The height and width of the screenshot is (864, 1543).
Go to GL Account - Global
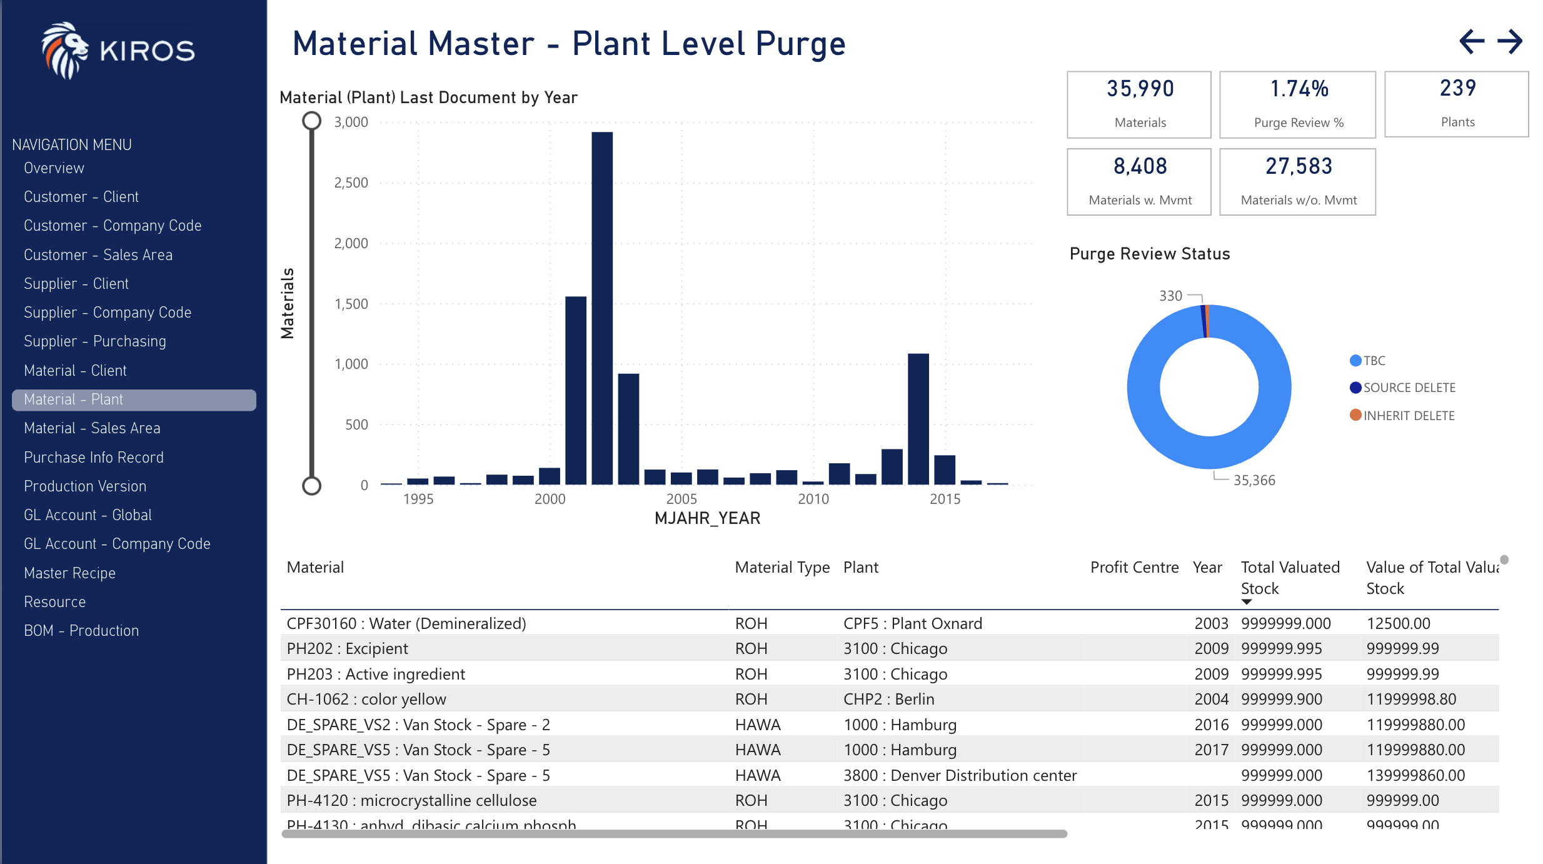pyautogui.click(x=88, y=515)
